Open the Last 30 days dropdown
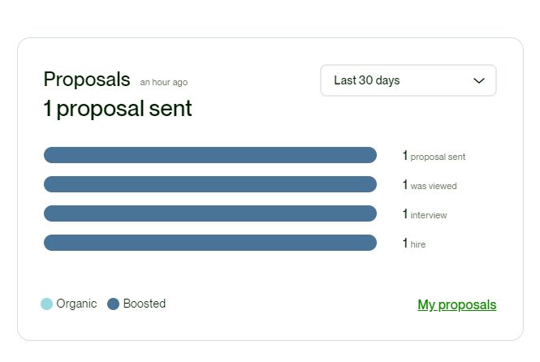This screenshot has height=362, width=540. click(408, 80)
